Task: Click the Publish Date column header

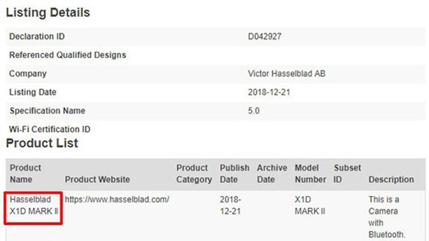Action: 234,174
